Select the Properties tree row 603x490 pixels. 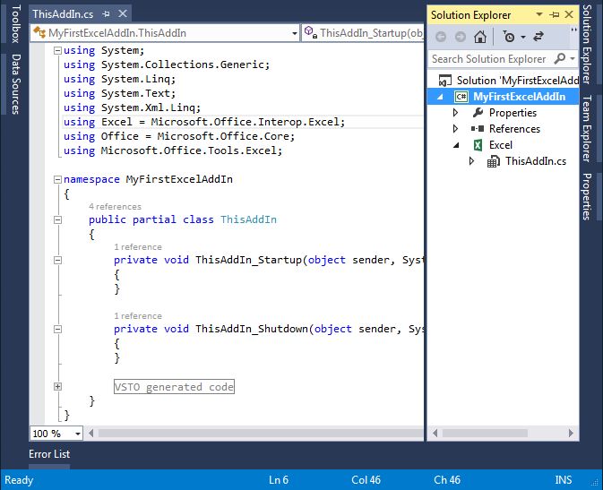click(x=503, y=113)
